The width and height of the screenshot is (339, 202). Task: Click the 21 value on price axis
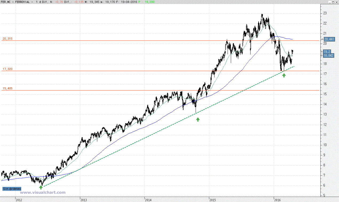[x=325, y=33]
